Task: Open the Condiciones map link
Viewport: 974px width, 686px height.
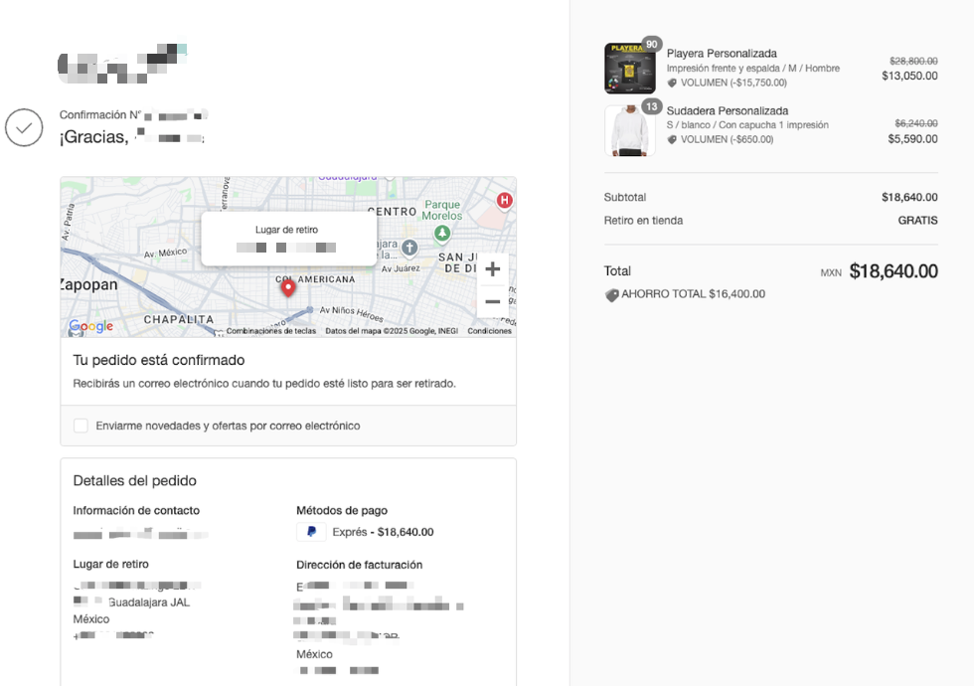Action: 489,331
